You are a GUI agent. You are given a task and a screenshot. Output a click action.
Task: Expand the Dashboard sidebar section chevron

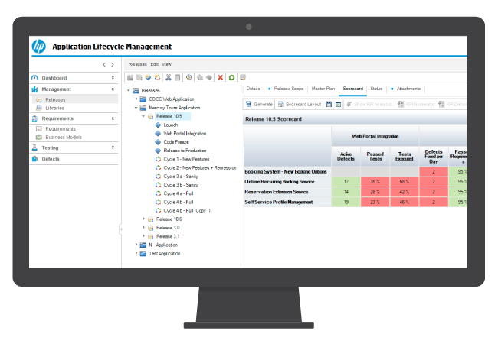coord(113,78)
